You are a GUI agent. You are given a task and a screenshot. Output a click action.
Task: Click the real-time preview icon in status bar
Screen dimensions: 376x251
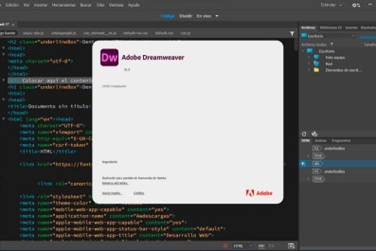coord(291,246)
